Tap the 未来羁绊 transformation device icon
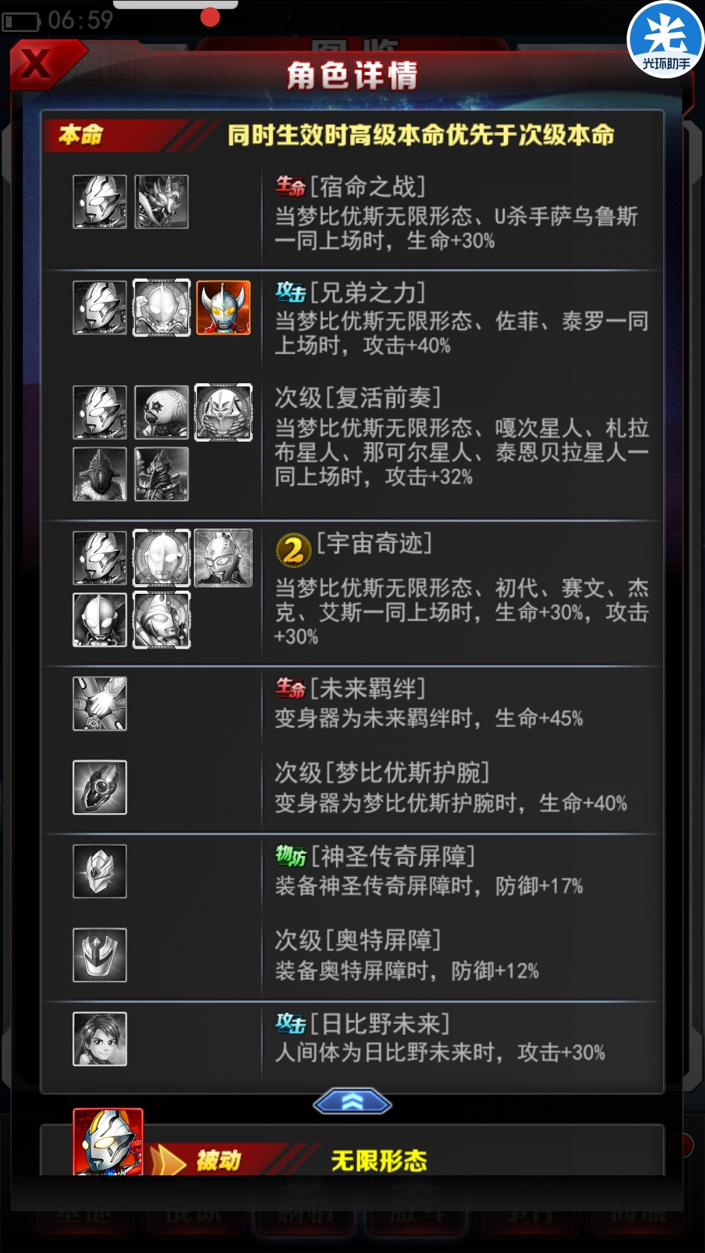The image size is (705, 1253). click(x=100, y=704)
